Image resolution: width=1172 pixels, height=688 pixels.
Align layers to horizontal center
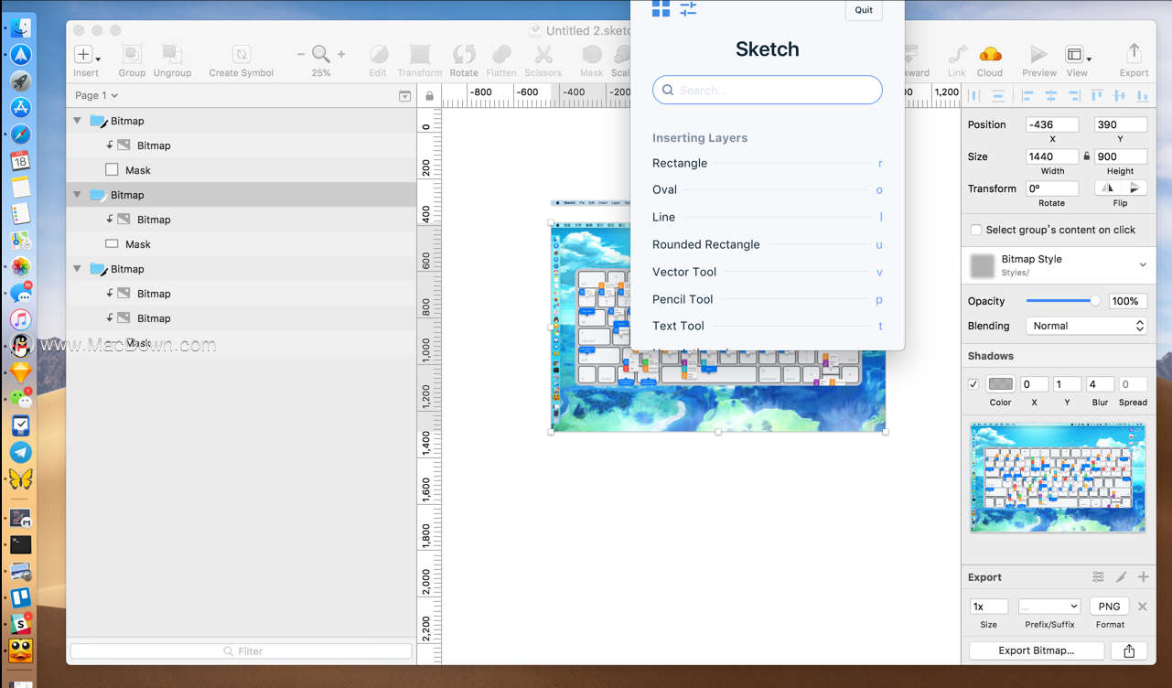click(1050, 95)
